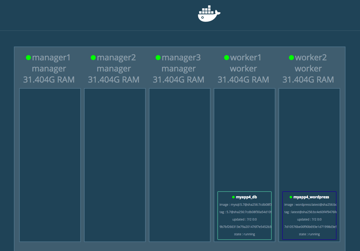Viewport: 360px width, 251px height.
Task: Click mysql:5.7 image line in myapp4_db
Action: 245,204
